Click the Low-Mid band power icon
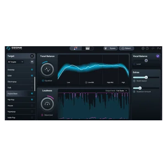Viewport: 167px width, 167px height. (86, 82)
